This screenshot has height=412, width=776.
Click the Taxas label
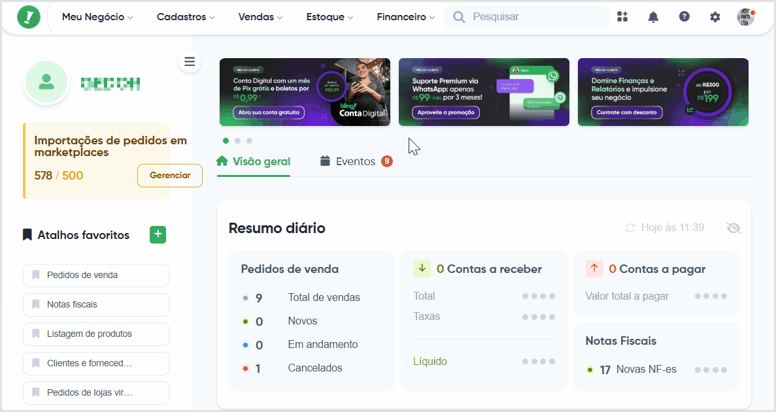click(427, 316)
